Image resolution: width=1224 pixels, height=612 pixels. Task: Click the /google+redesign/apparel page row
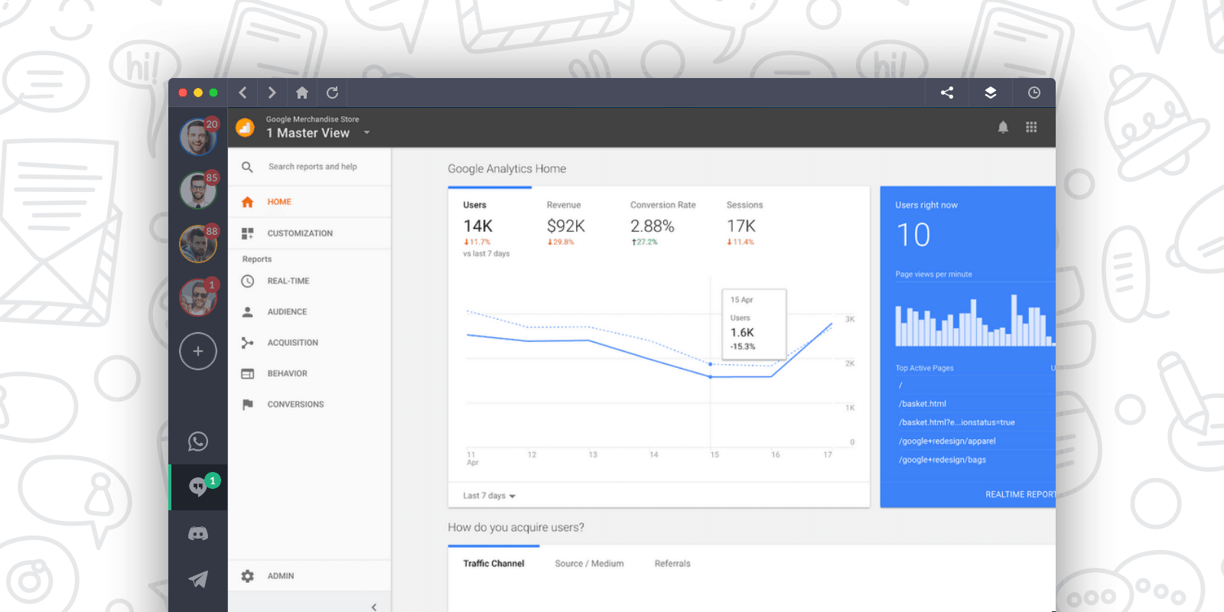coord(947,441)
